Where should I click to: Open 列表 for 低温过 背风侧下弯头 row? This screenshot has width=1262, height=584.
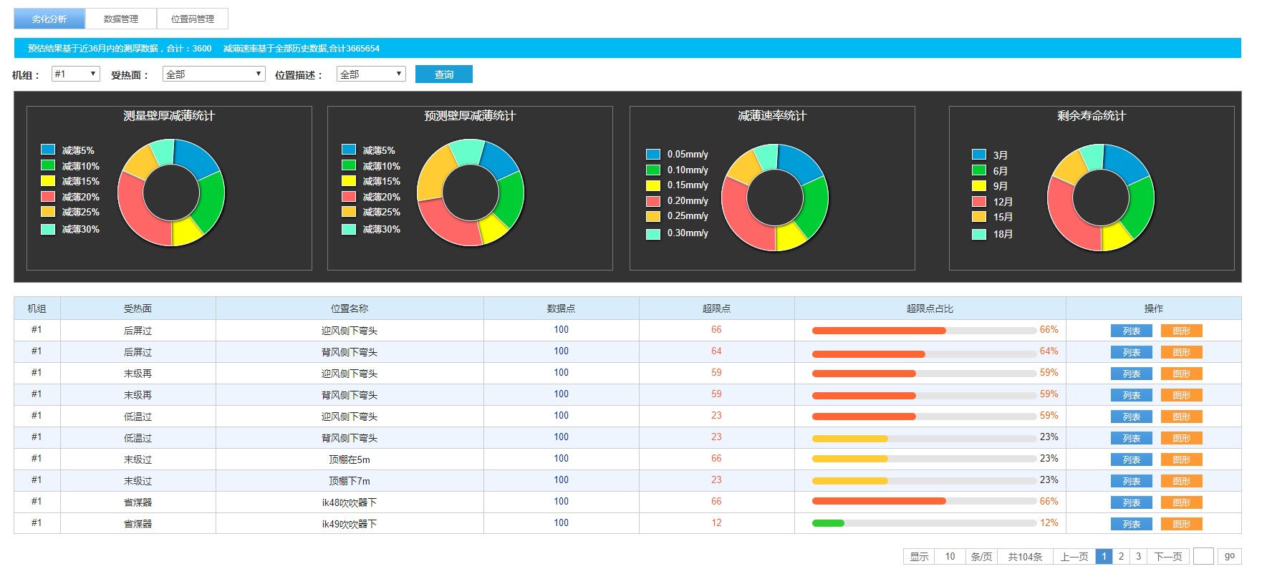click(1132, 438)
